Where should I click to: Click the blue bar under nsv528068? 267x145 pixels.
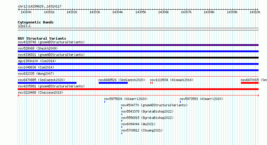(x=138, y=51)
